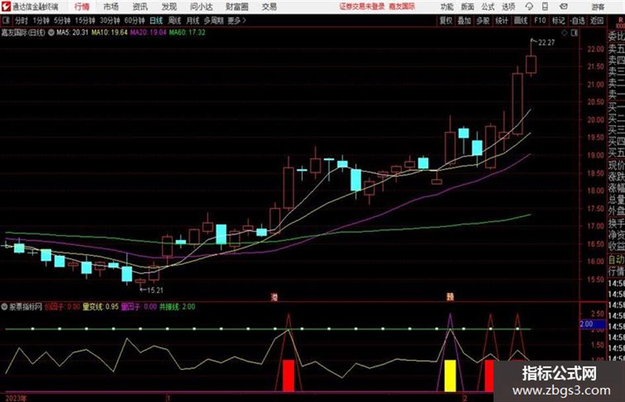Select the 30分钟 period
Screen dimensions: 625x402
[x=110, y=20]
